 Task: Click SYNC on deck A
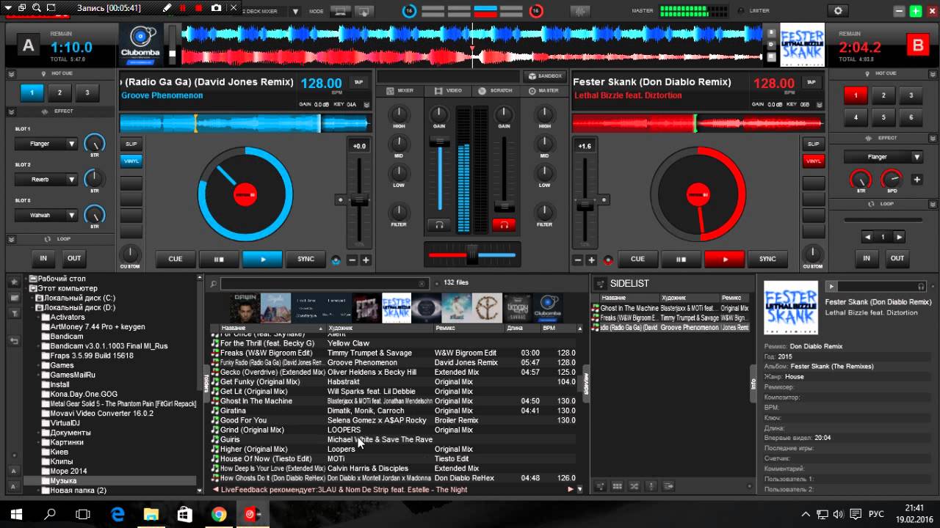click(x=305, y=259)
